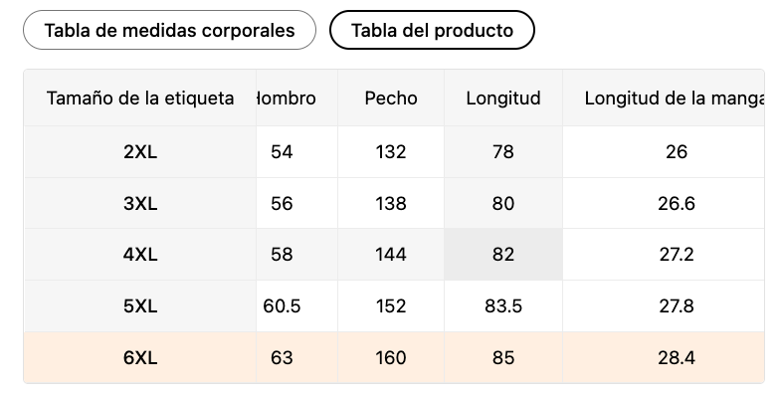The width and height of the screenshot is (780, 400).
Task: Click the shaded 82 length cell
Action: click(x=503, y=255)
